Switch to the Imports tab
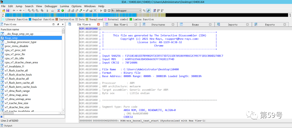The height and width of the screenshot is (128, 292). (233, 24)
